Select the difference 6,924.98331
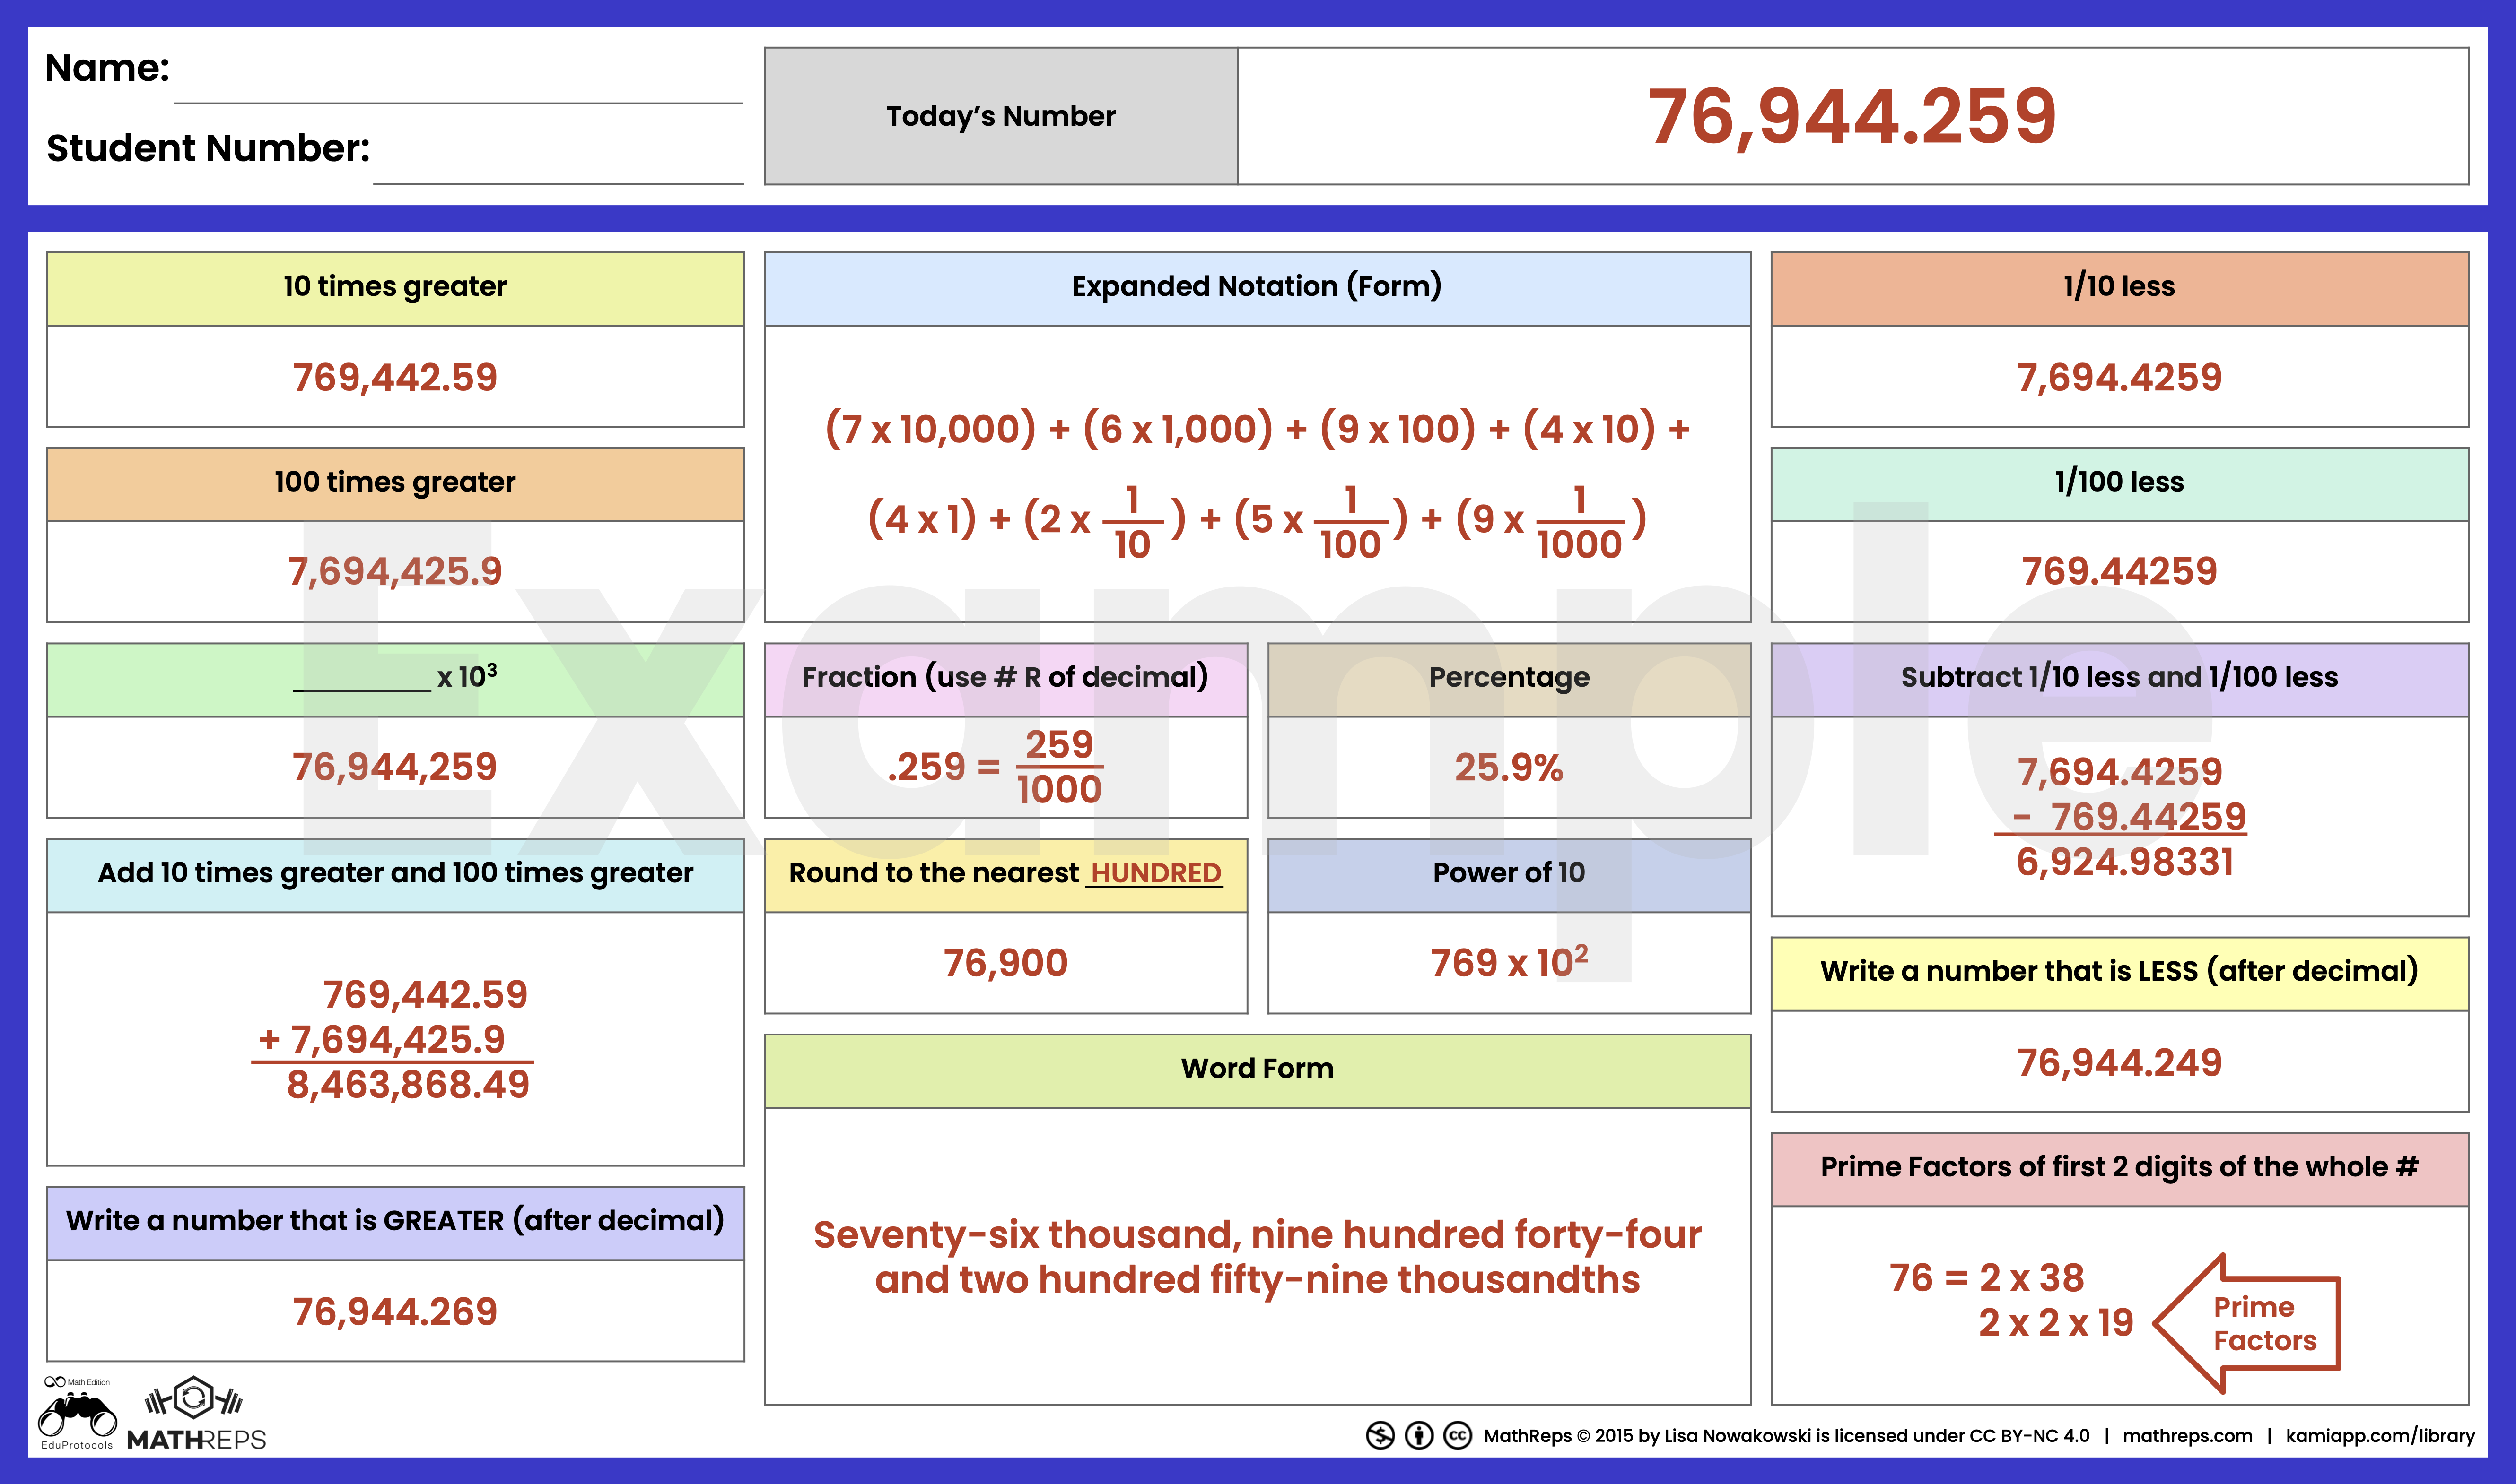 (x=2125, y=862)
